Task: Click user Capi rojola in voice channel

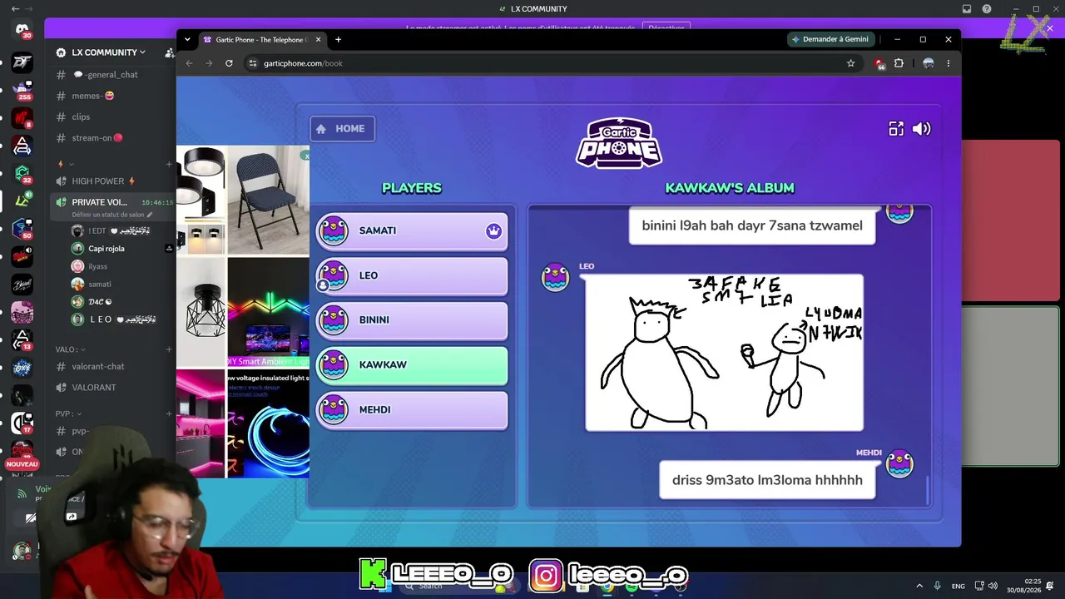Action: point(106,249)
